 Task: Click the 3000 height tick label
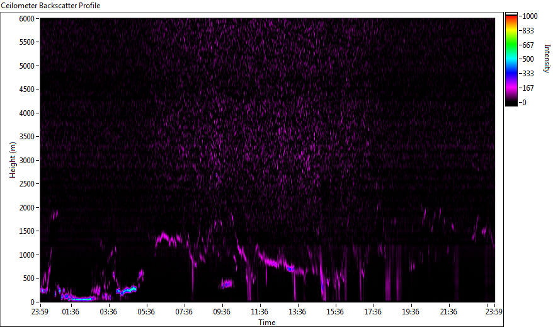[x=26, y=160]
